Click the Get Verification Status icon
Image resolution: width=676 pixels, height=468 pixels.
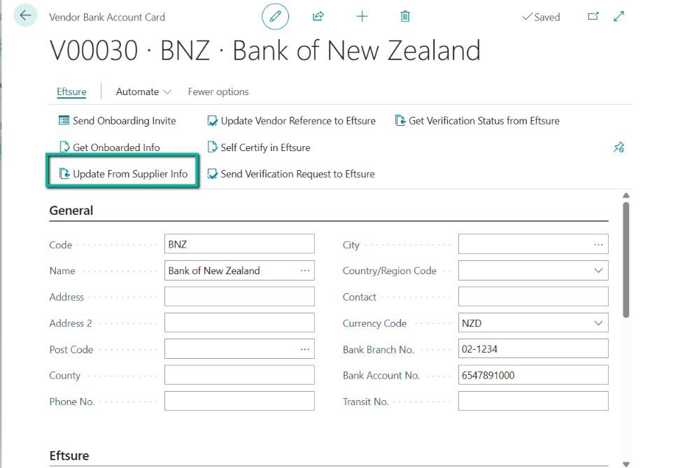pos(400,120)
